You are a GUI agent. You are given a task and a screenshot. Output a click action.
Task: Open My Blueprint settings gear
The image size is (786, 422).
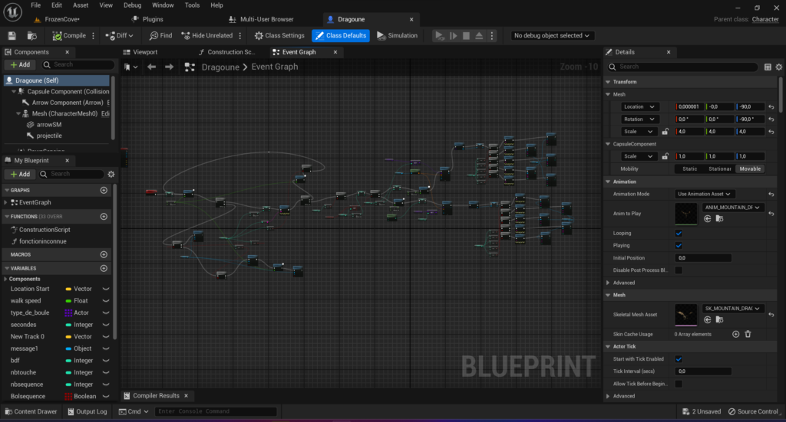point(111,174)
